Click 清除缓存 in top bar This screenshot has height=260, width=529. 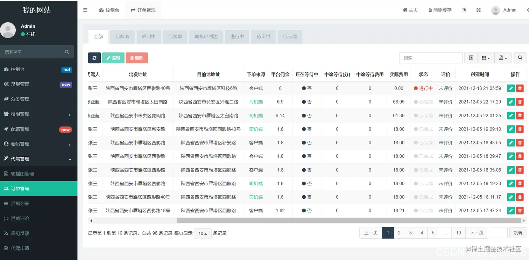coord(440,10)
